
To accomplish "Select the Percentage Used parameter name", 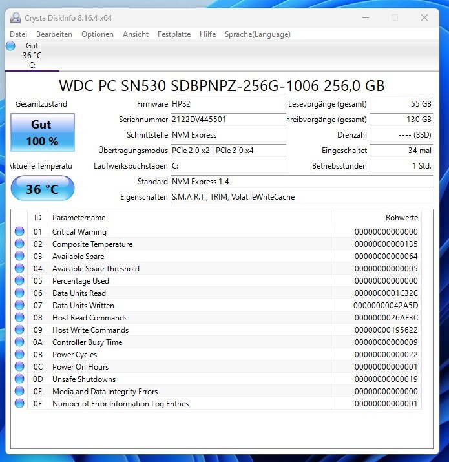I will (x=80, y=281).
